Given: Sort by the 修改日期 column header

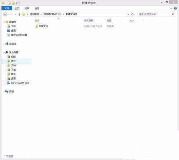Looking at the screenshot, I should point(89,20).
